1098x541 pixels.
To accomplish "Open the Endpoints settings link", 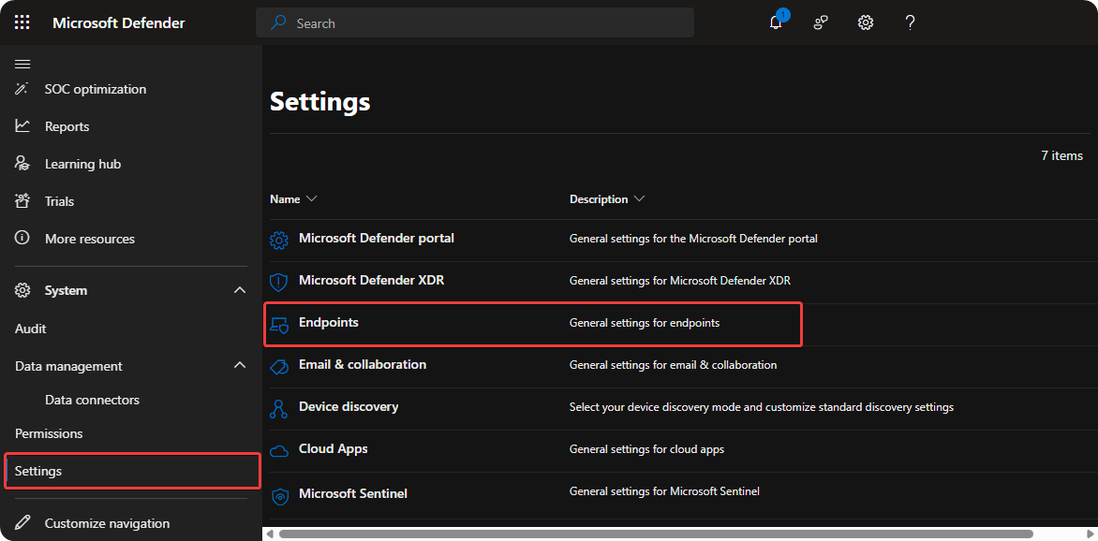I will click(x=329, y=323).
